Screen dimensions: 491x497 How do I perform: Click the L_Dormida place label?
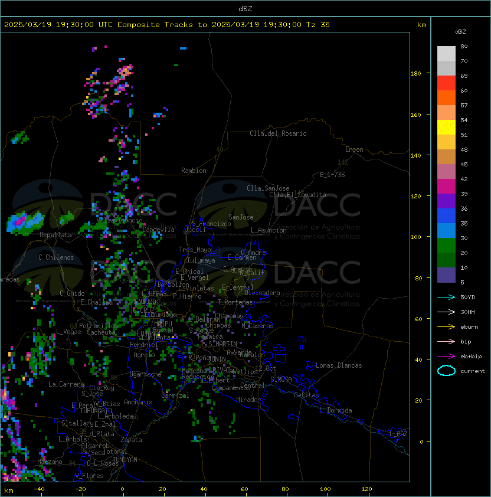pos(336,410)
